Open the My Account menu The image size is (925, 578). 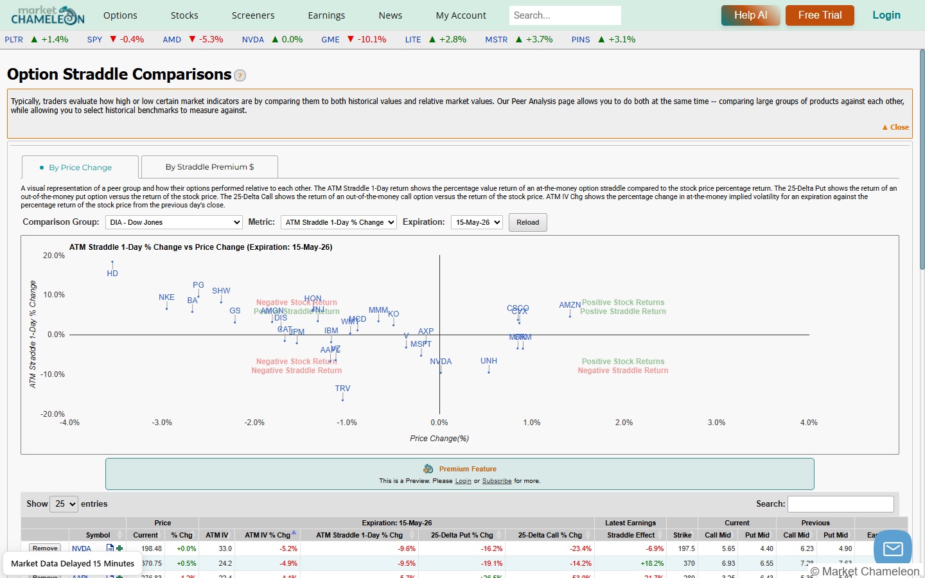(461, 15)
